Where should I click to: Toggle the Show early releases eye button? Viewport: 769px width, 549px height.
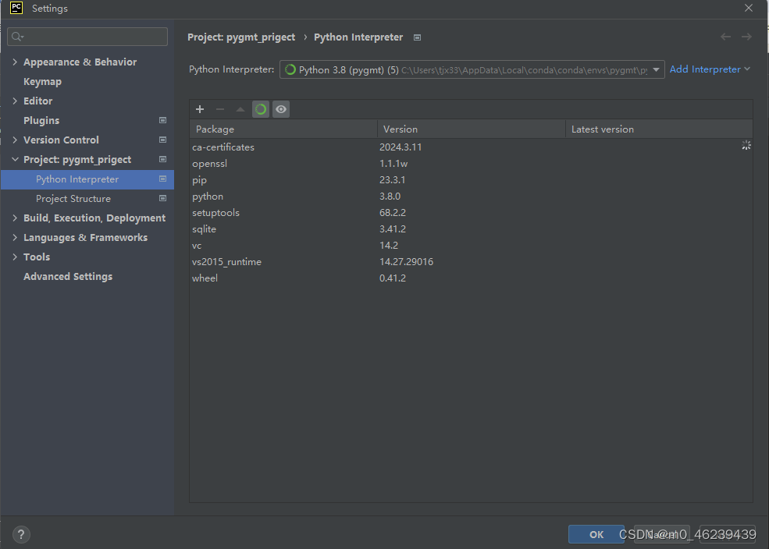[281, 109]
